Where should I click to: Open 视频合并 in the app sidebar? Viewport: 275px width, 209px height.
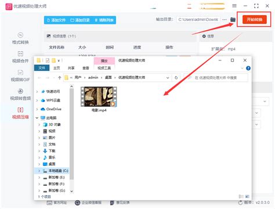[x=20, y=57]
